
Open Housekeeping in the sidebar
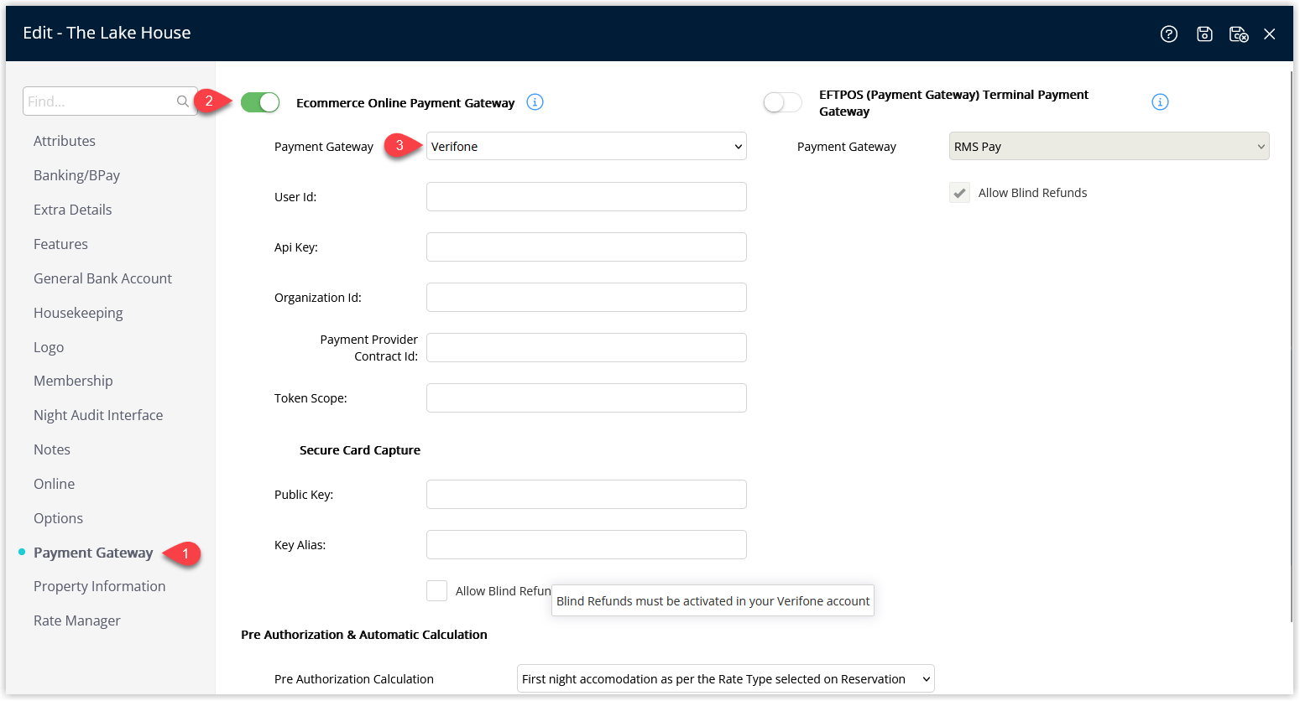click(x=78, y=313)
